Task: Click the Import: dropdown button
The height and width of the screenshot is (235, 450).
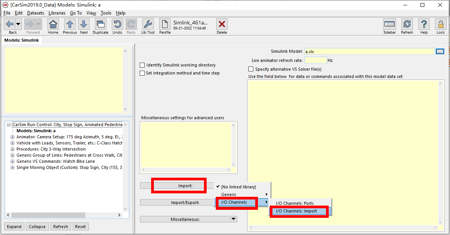Action: (x=185, y=186)
